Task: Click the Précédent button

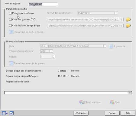Action: point(81,113)
